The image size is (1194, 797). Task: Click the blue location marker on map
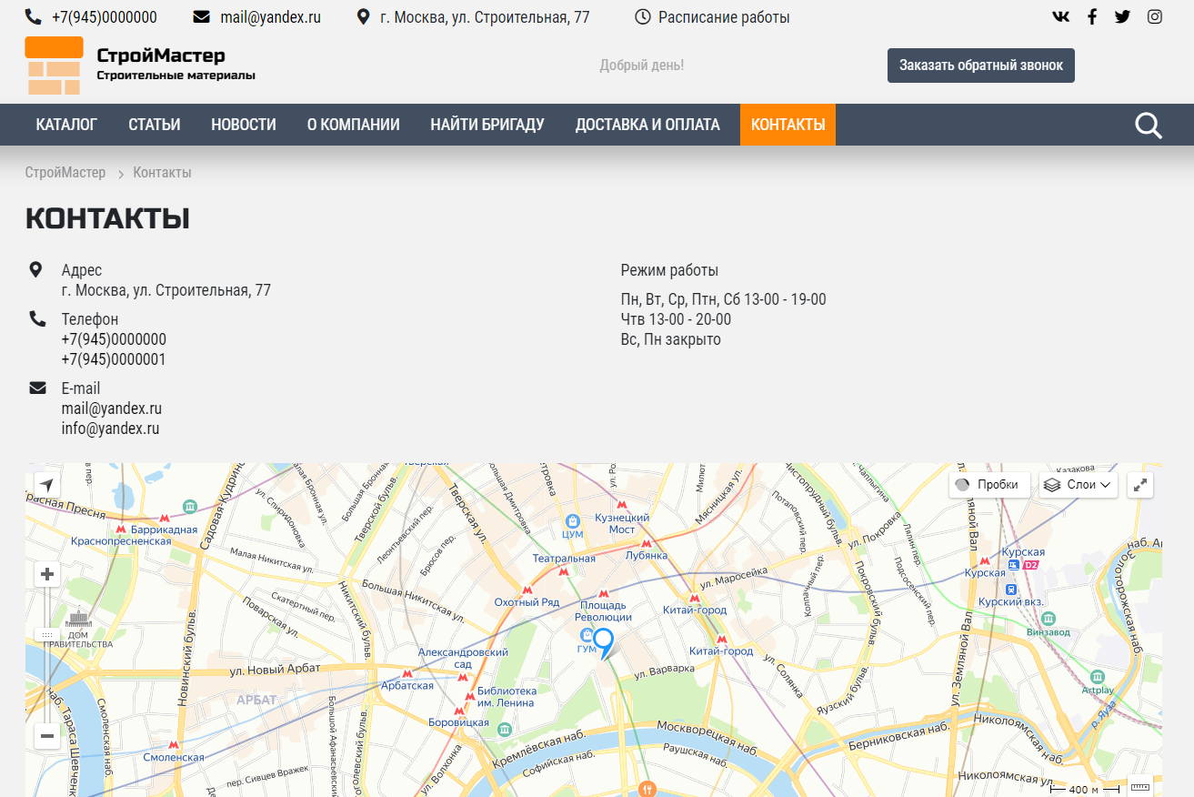(x=603, y=641)
